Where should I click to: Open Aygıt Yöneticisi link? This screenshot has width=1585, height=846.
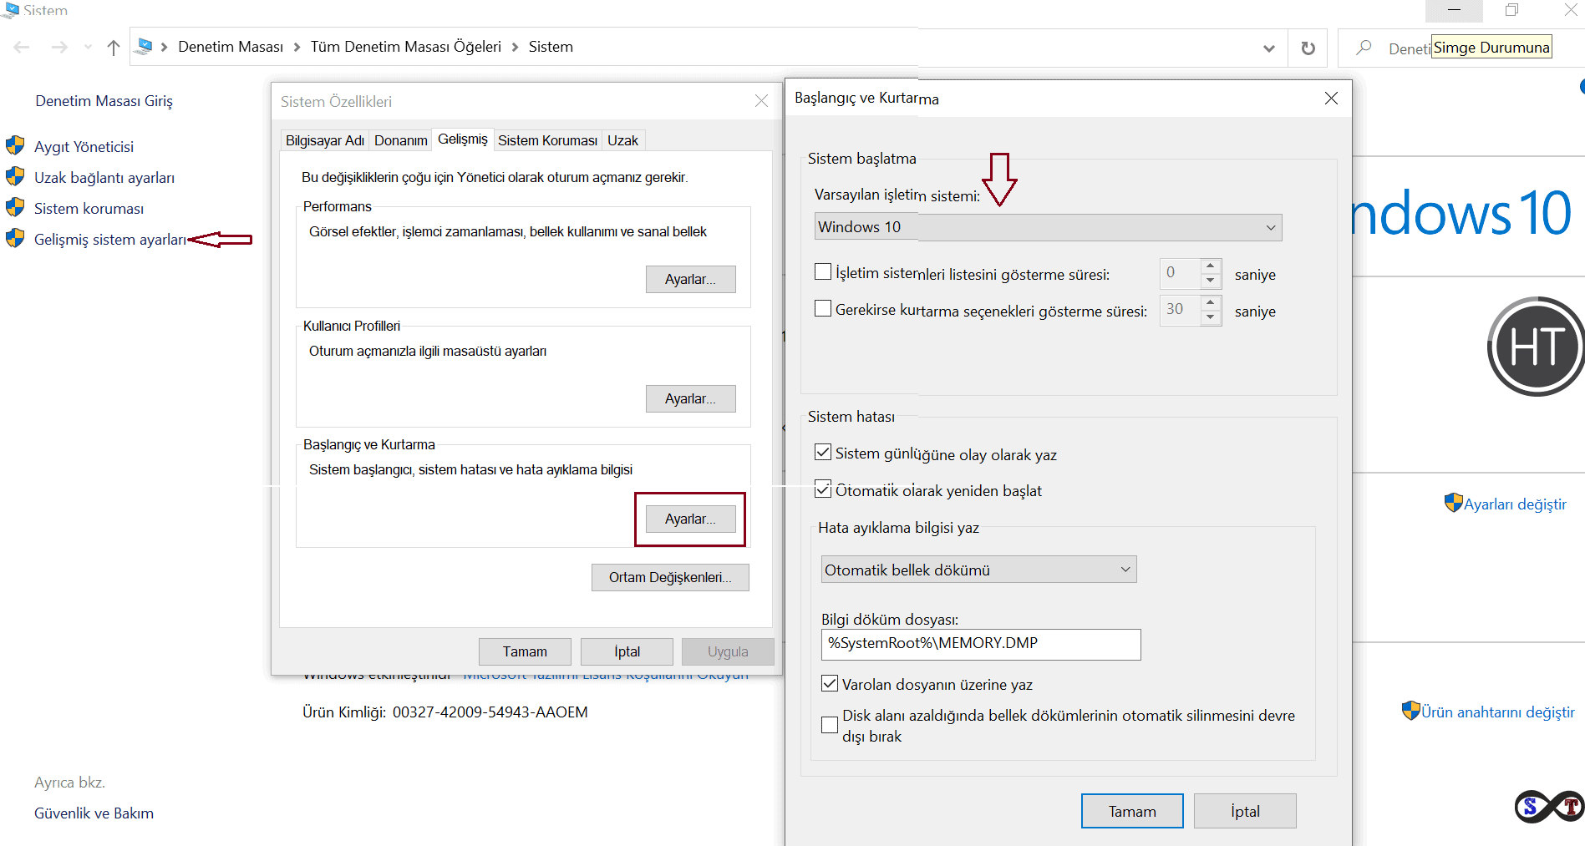(x=84, y=147)
